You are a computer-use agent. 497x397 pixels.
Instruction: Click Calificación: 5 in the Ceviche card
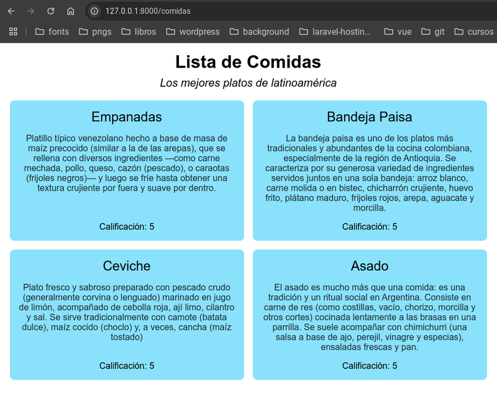pos(127,365)
